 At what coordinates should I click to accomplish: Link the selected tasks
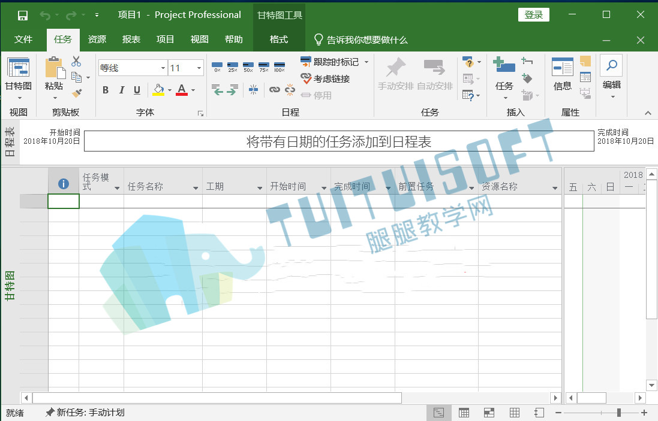pos(275,90)
